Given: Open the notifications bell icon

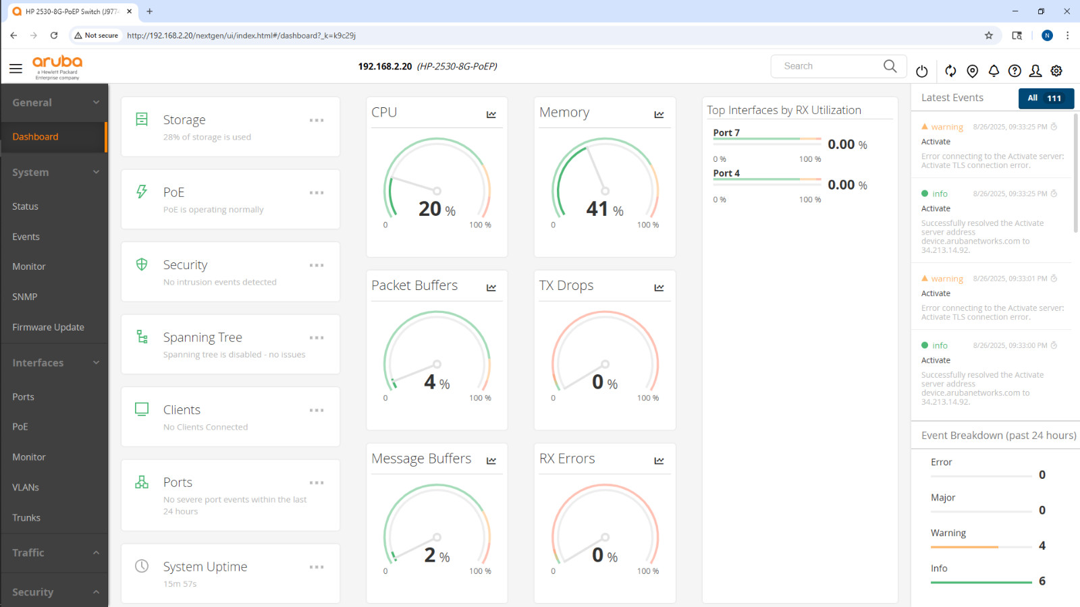Looking at the screenshot, I should (994, 71).
